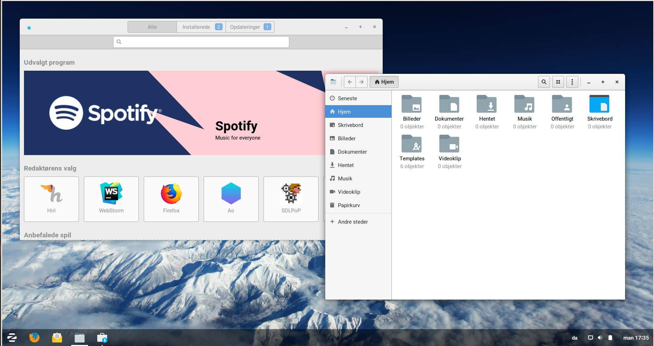The height and width of the screenshot is (346, 654).
Task: Click the clock showing man 17:35
Action: pos(636,338)
